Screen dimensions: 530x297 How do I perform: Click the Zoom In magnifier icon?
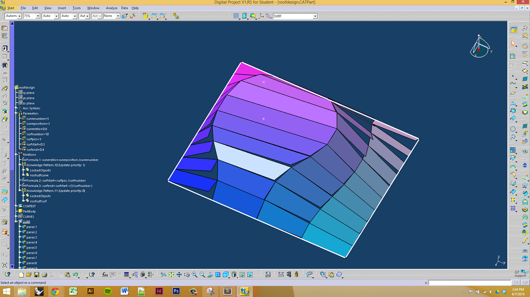point(194,274)
